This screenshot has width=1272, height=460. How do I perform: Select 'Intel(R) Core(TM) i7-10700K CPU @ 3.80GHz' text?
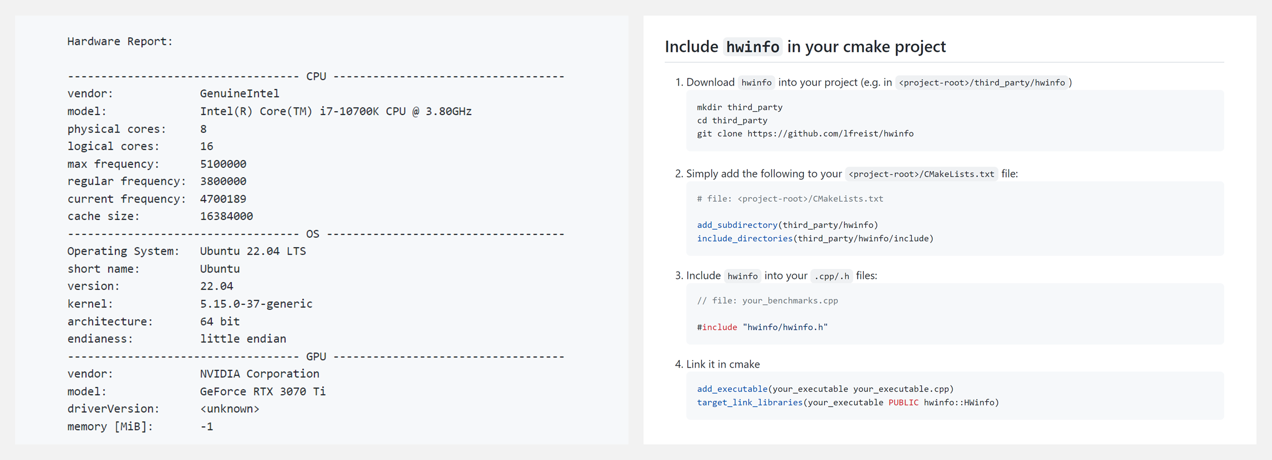click(x=336, y=111)
